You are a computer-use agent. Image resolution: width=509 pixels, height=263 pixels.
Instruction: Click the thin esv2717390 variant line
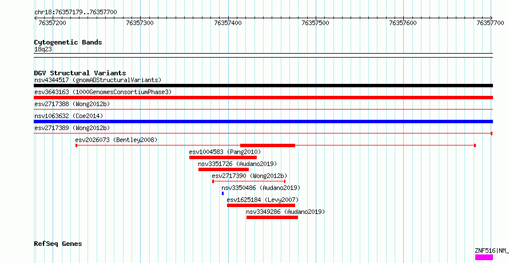click(x=249, y=181)
